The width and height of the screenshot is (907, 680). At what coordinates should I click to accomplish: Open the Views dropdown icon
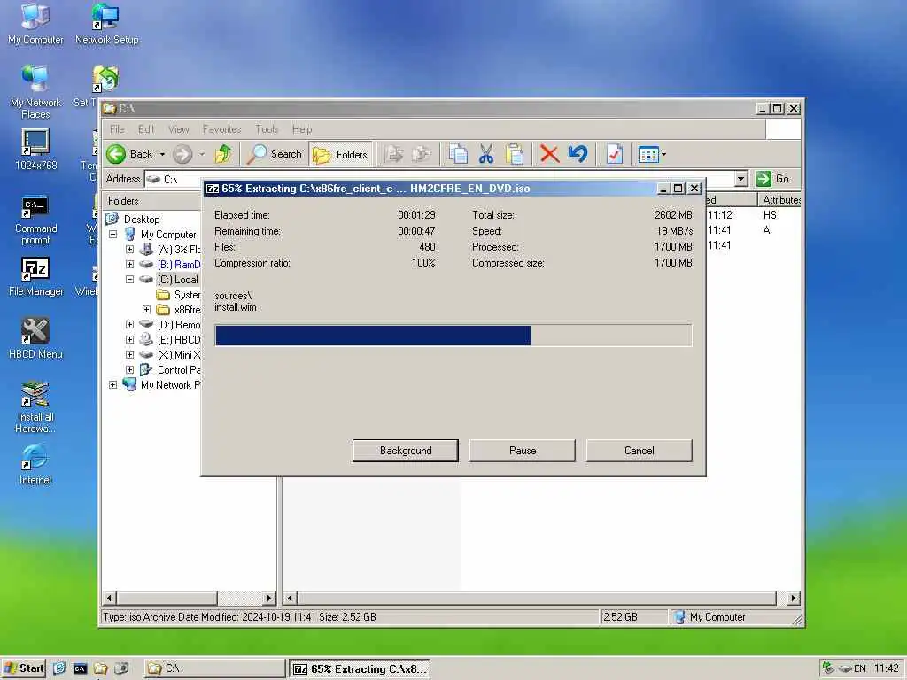(652, 154)
